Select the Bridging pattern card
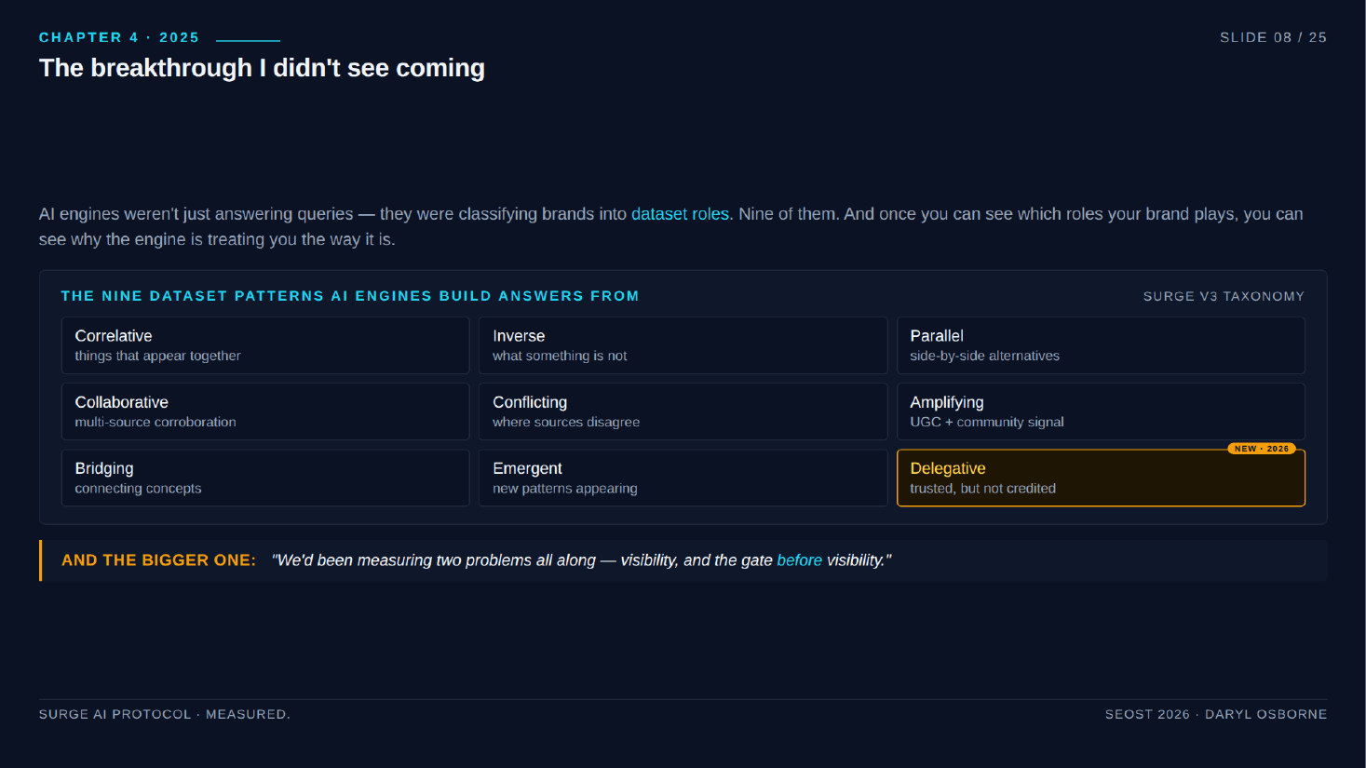Viewport: 1366px width, 768px height. click(x=265, y=478)
